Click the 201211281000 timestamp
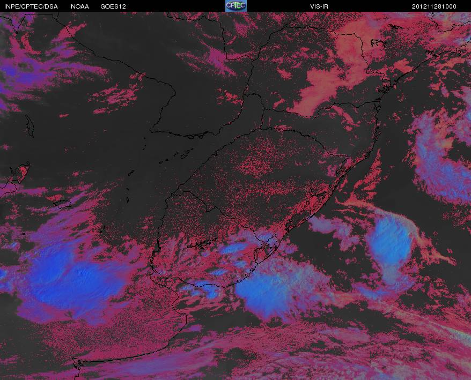Image resolution: width=471 pixels, height=380 pixels. click(434, 6)
